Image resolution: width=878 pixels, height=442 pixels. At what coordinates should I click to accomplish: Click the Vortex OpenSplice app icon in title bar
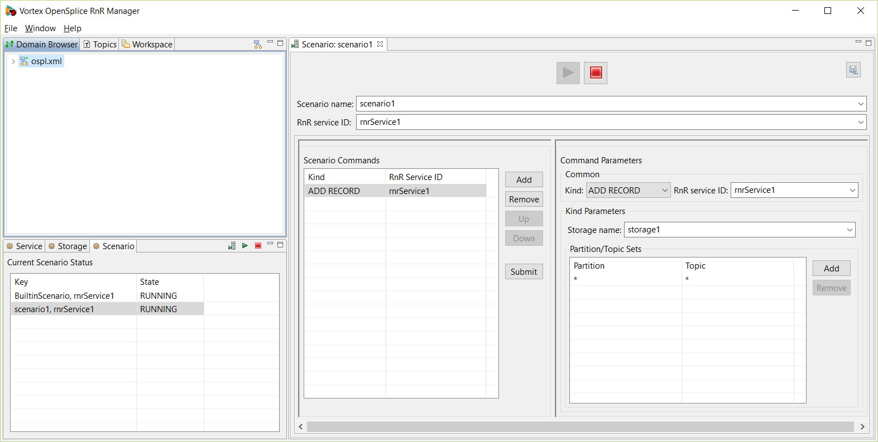coord(11,11)
